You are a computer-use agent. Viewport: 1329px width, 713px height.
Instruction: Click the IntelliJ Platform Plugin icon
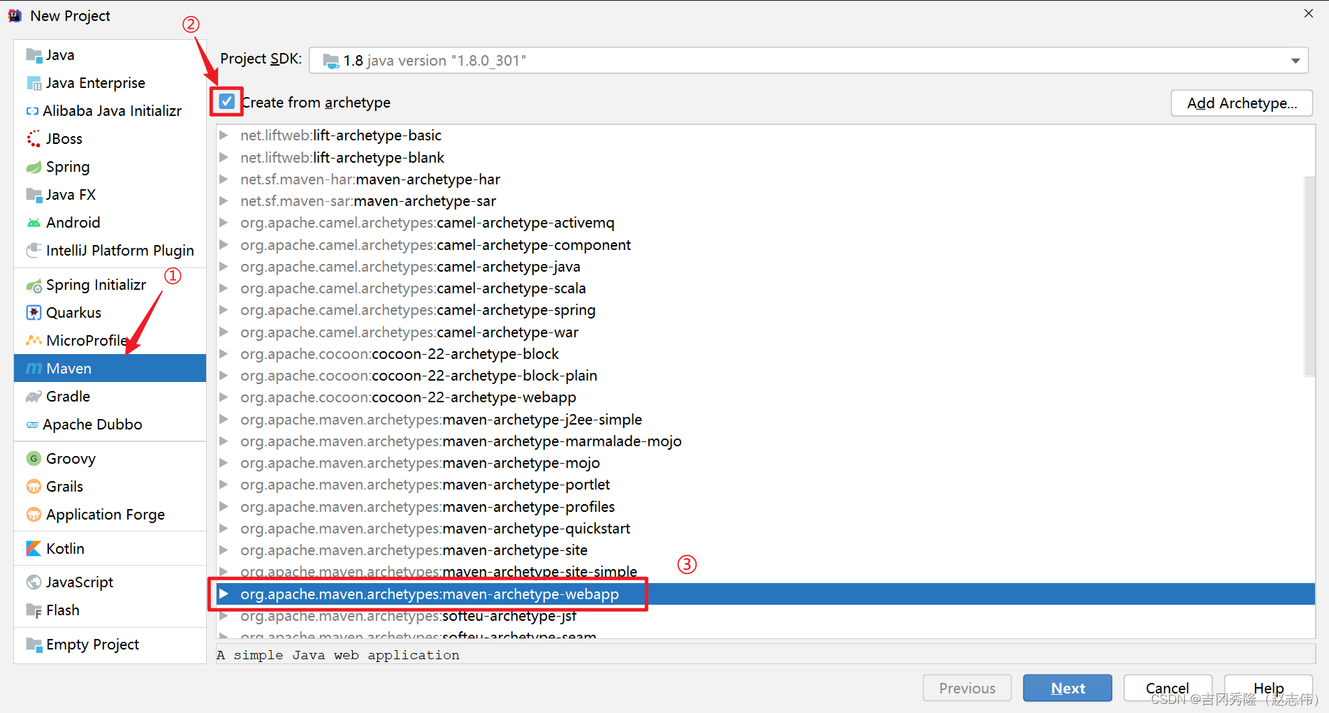pos(34,251)
